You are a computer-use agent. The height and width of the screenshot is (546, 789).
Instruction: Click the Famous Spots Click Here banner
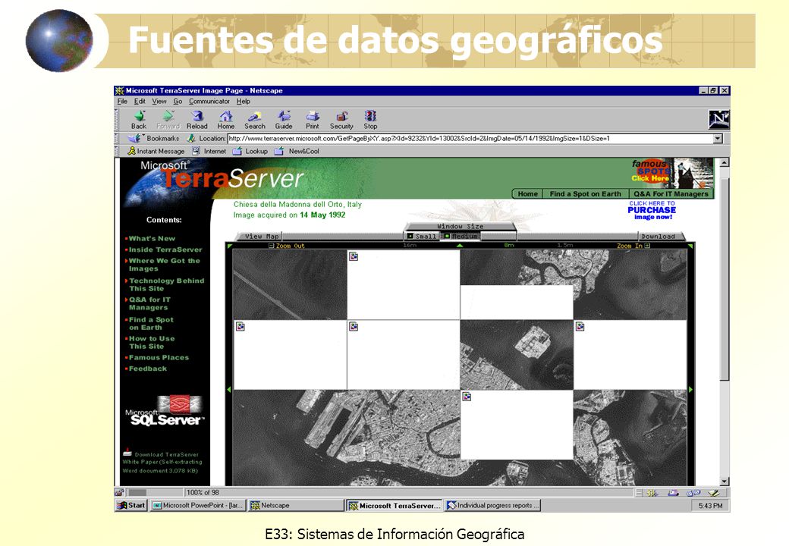(x=671, y=172)
